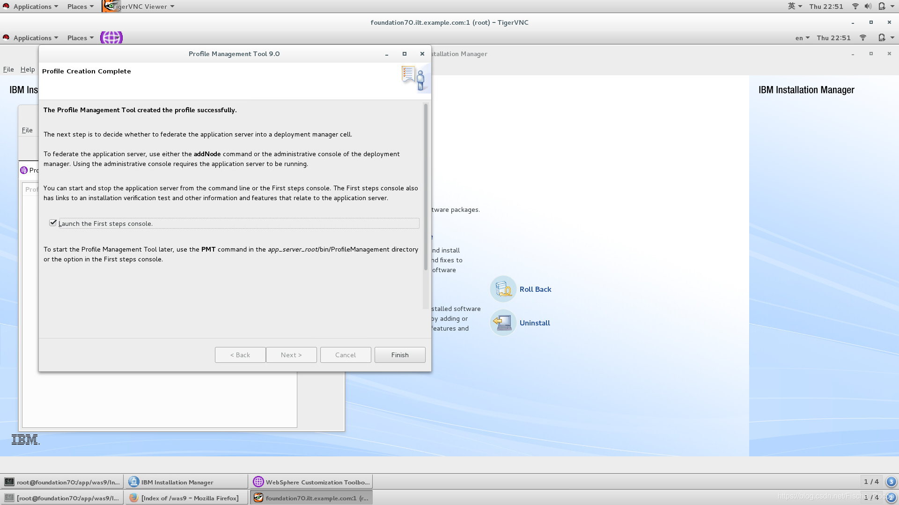The image size is (899, 505).
Task: Click the profile wizard banner icon
Action: point(414,79)
